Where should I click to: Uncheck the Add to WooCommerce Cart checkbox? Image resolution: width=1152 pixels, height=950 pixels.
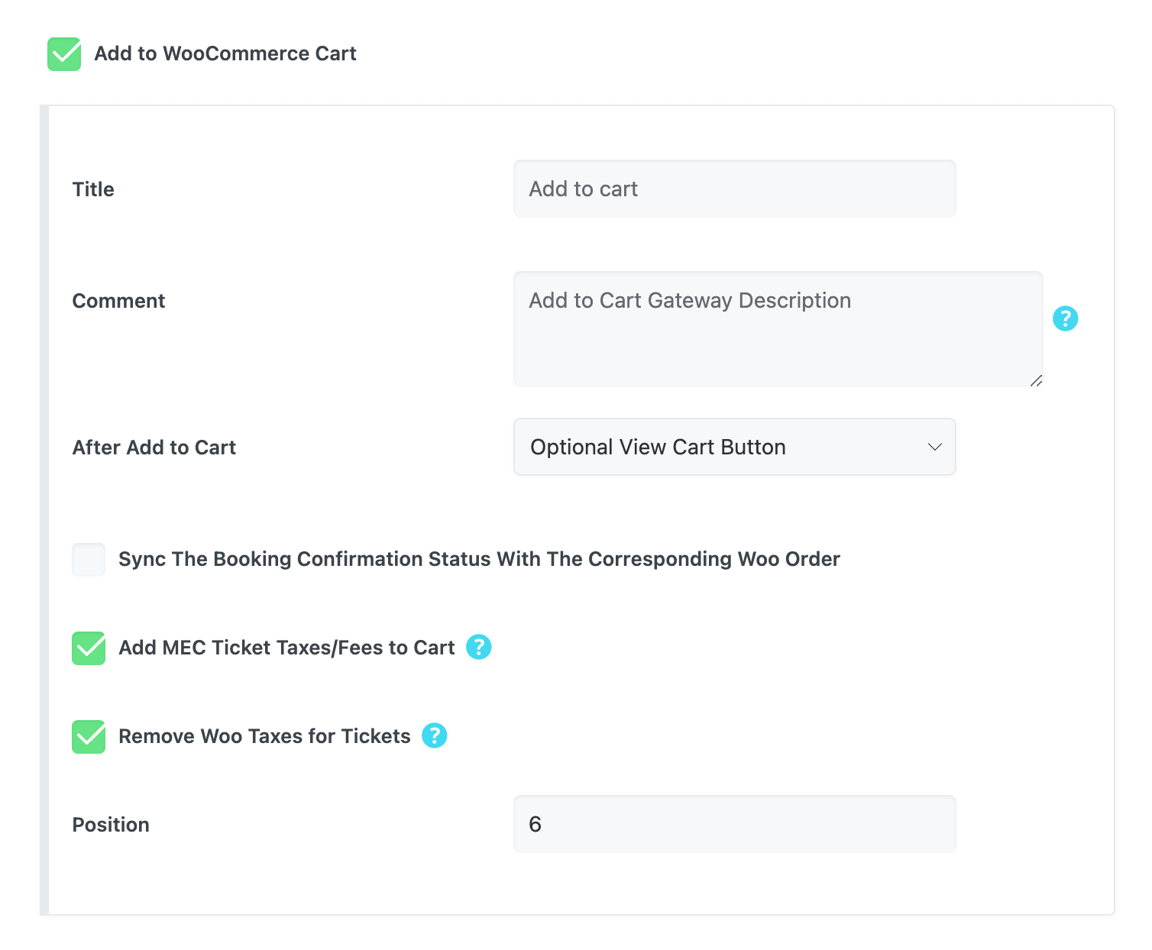point(64,54)
